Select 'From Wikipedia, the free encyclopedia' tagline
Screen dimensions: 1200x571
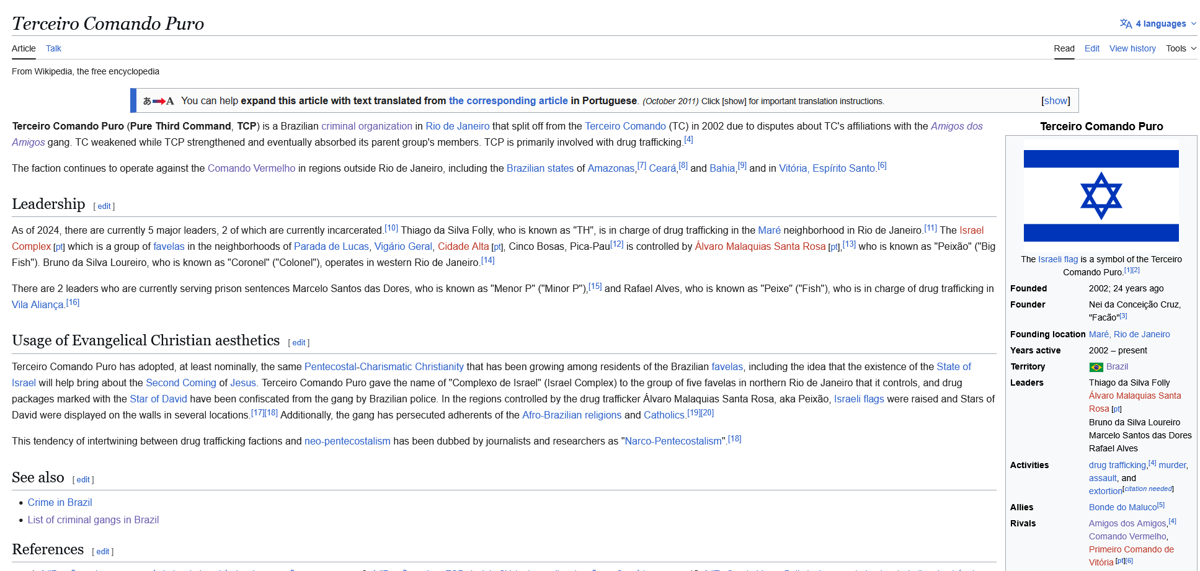click(86, 71)
